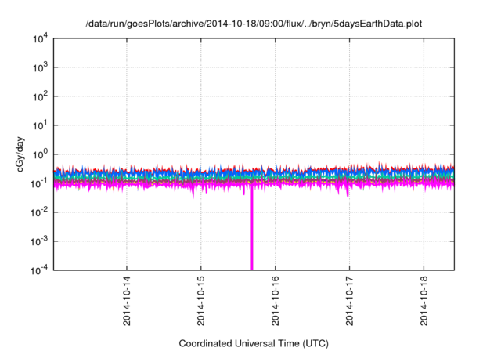This screenshot has width=501, height=351.
Task: Click the 2014-10-18 date tick label
Action: (x=424, y=301)
